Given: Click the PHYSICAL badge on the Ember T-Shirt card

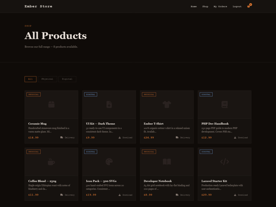Looking at the screenshot, I should tap(149, 94).
